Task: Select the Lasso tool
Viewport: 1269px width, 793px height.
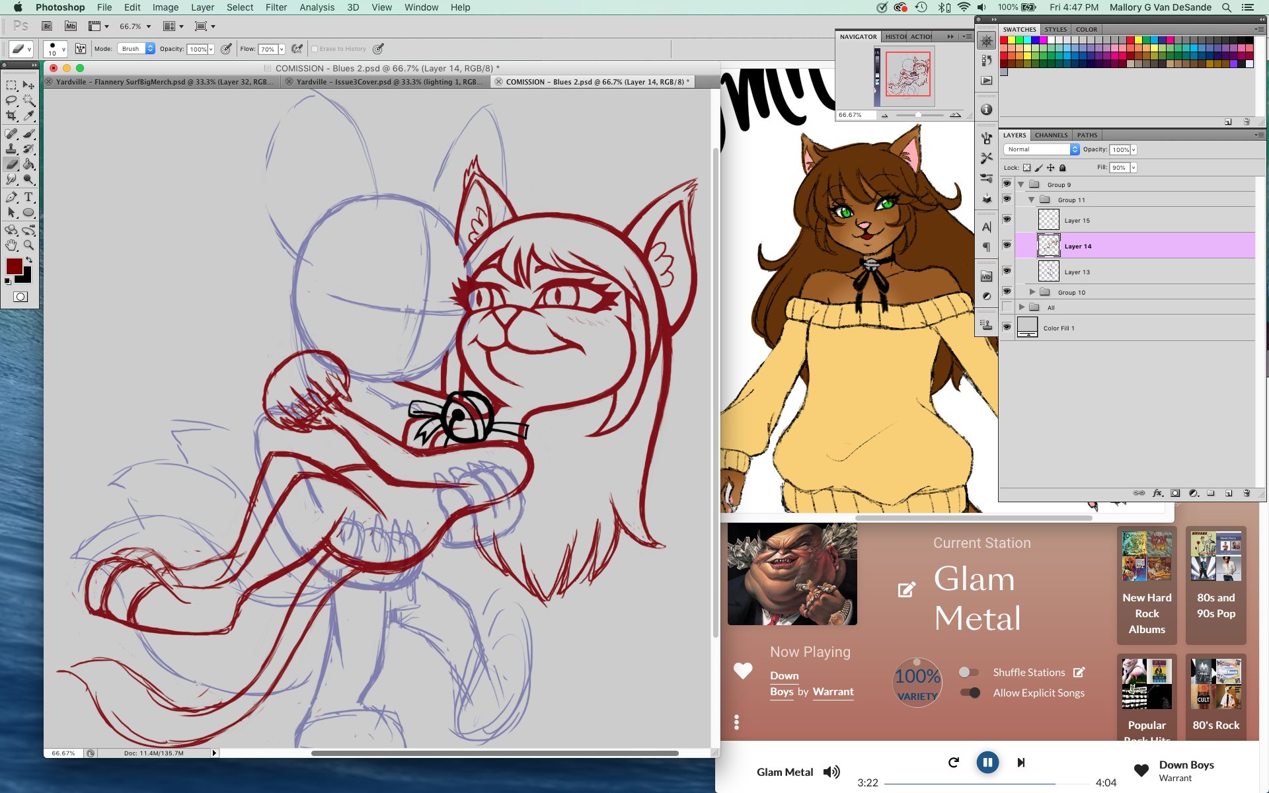Action: click(11, 100)
